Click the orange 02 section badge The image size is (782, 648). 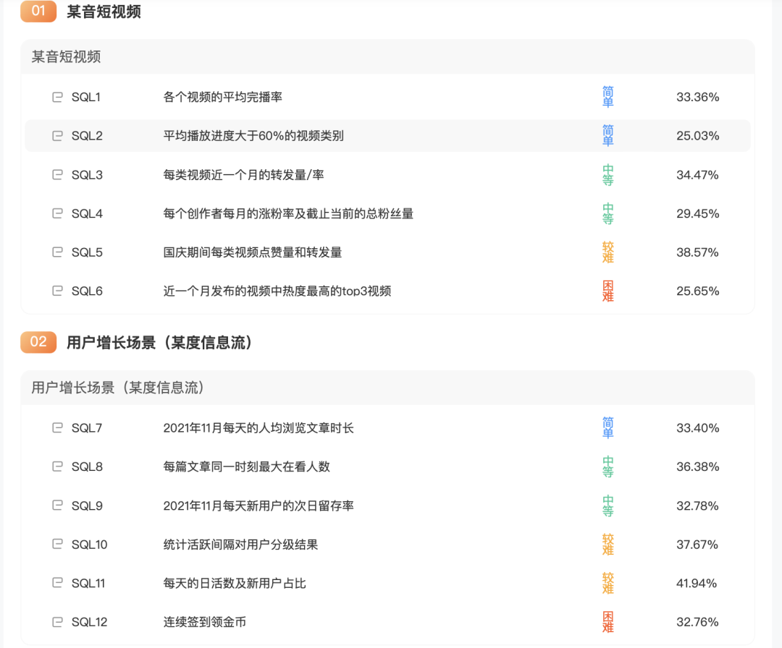[38, 342]
